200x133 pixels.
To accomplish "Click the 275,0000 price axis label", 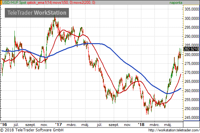I will pyautogui.click(x=192, y=64).
